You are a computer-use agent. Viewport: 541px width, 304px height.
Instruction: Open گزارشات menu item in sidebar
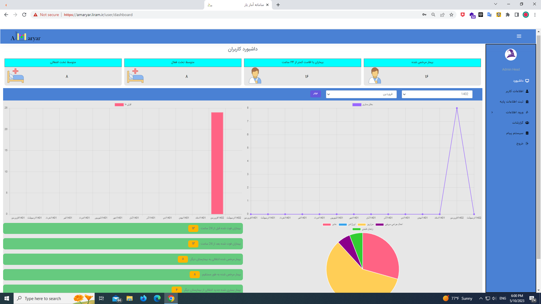(518, 123)
